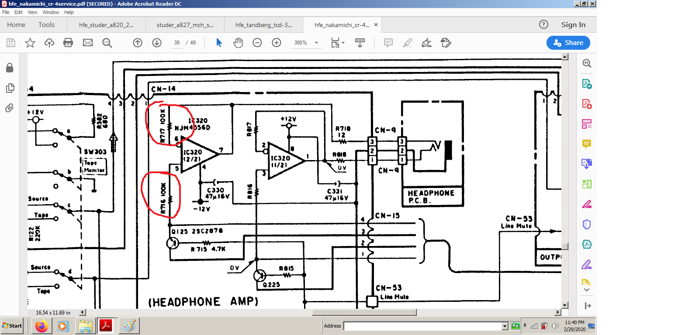Click vertical scrollbar down arrow
This screenshot has height=335, width=699.
click(565, 305)
